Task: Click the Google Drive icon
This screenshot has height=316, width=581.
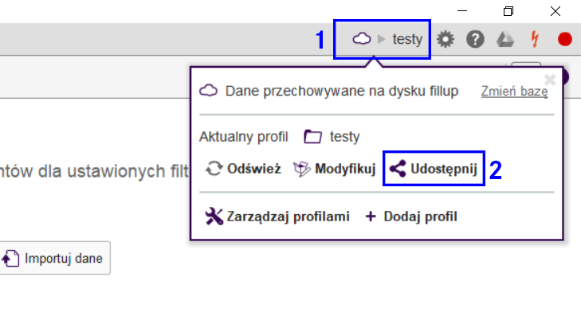Action: [x=505, y=39]
